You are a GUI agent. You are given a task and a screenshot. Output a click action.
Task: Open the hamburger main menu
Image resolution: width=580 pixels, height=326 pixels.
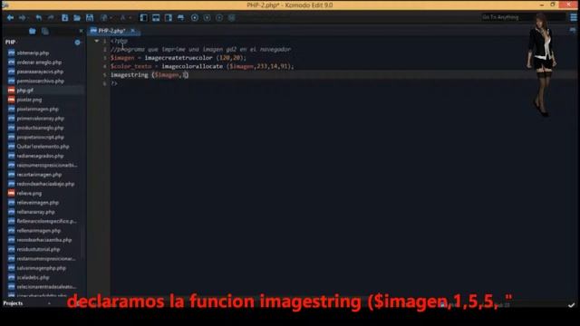(574, 17)
